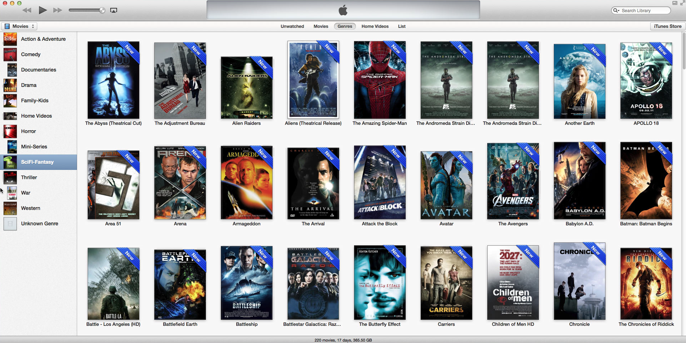Screen dimensions: 686x343
Task: Click the Play button
Action: (x=43, y=10)
